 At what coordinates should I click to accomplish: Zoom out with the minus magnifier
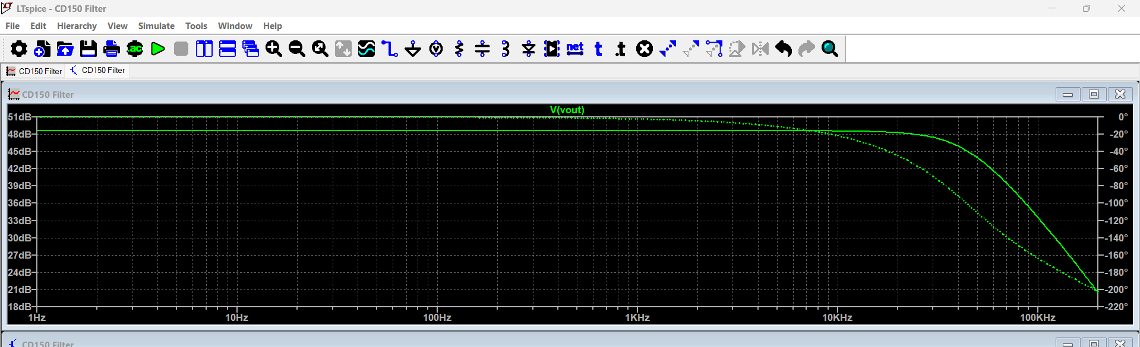pos(297,49)
